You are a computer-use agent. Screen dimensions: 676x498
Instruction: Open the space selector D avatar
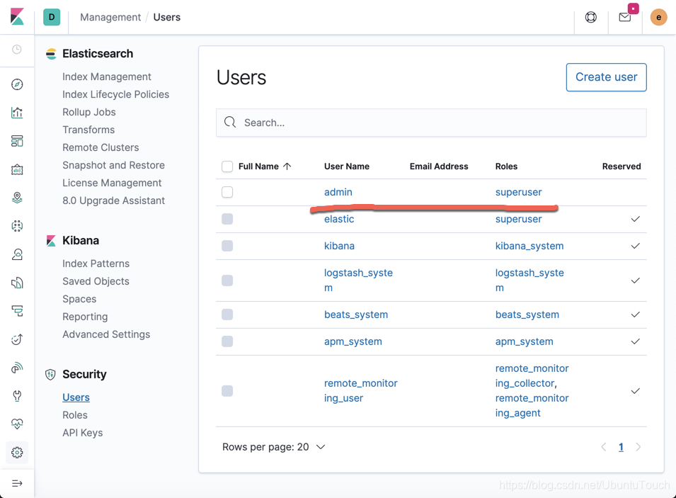52,17
